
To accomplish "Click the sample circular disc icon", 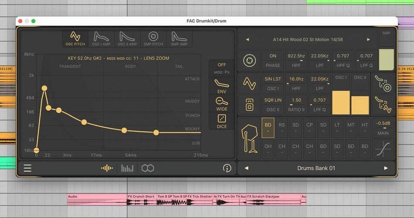I will click(250, 60).
